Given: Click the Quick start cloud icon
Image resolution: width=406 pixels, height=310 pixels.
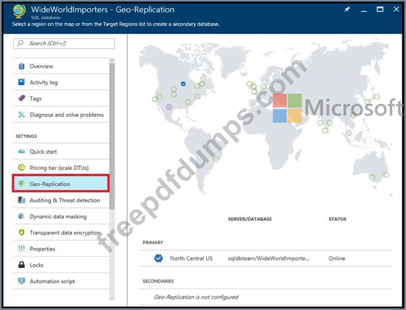Looking at the screenshot, I should 21,151.
